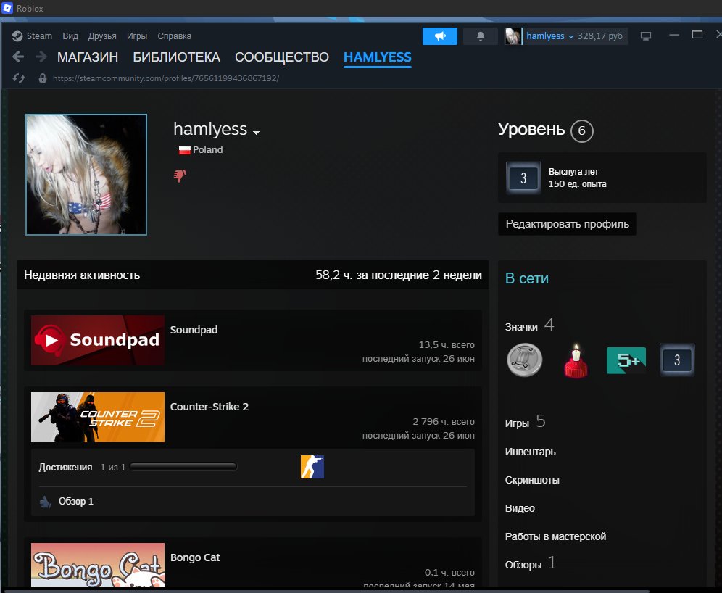
Task: Select the HAMLYESS tab
Action: point(378,57)
